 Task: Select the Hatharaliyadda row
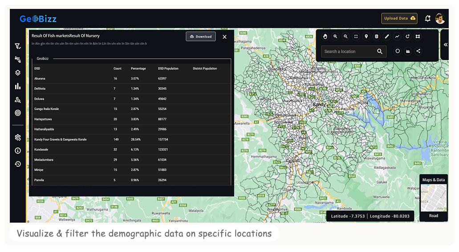click(132, 129)
